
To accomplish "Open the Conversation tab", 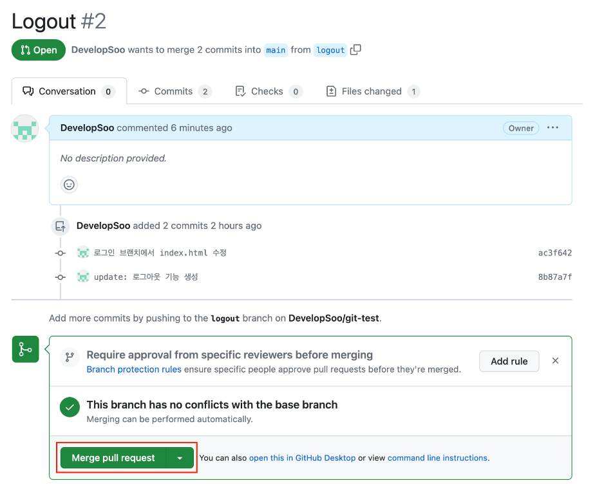I will pyautogui.click(x=69, y=91).
